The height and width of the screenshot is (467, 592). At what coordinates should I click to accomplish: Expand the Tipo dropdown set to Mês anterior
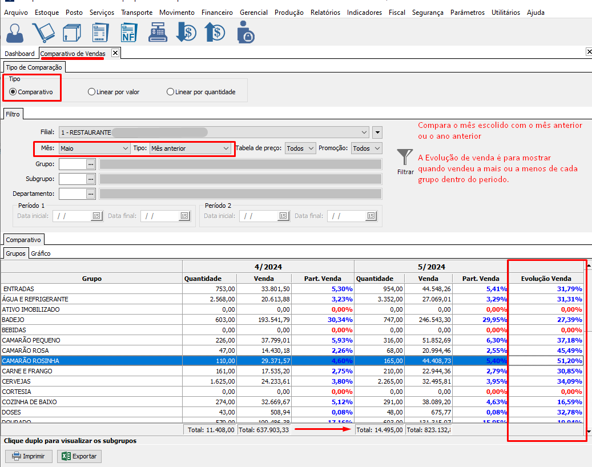pyautogui.click(x=190, y=148)
